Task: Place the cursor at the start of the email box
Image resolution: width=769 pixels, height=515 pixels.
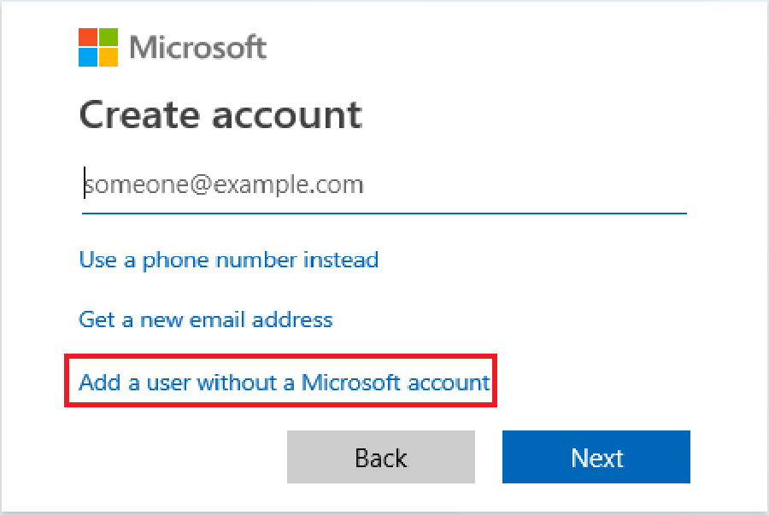Action: tap(85, 184)
